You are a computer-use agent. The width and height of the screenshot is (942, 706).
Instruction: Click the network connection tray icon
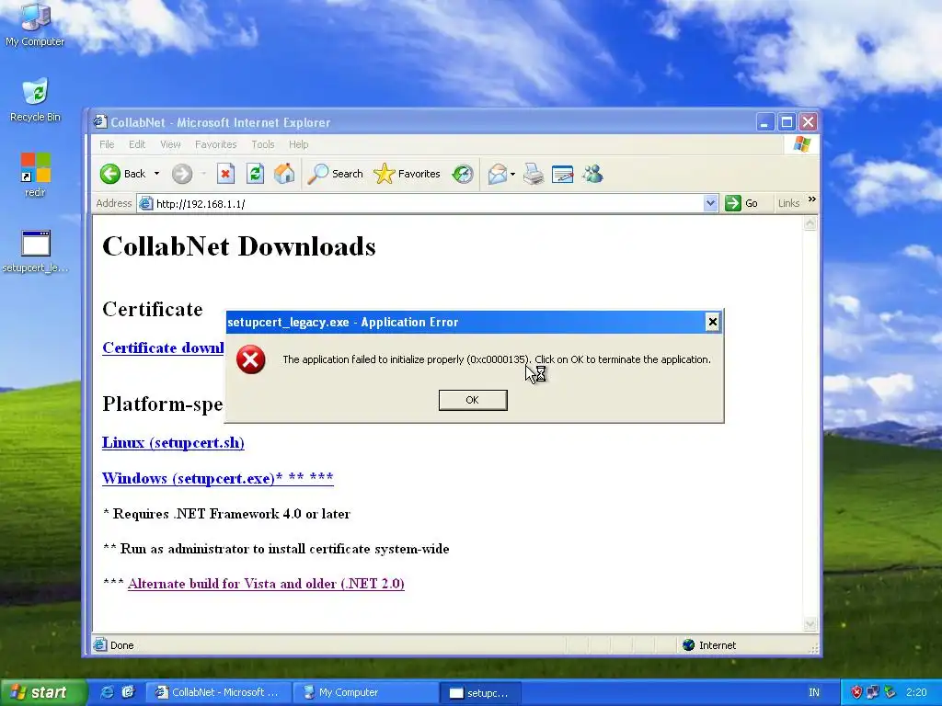[x=872, y=692]
